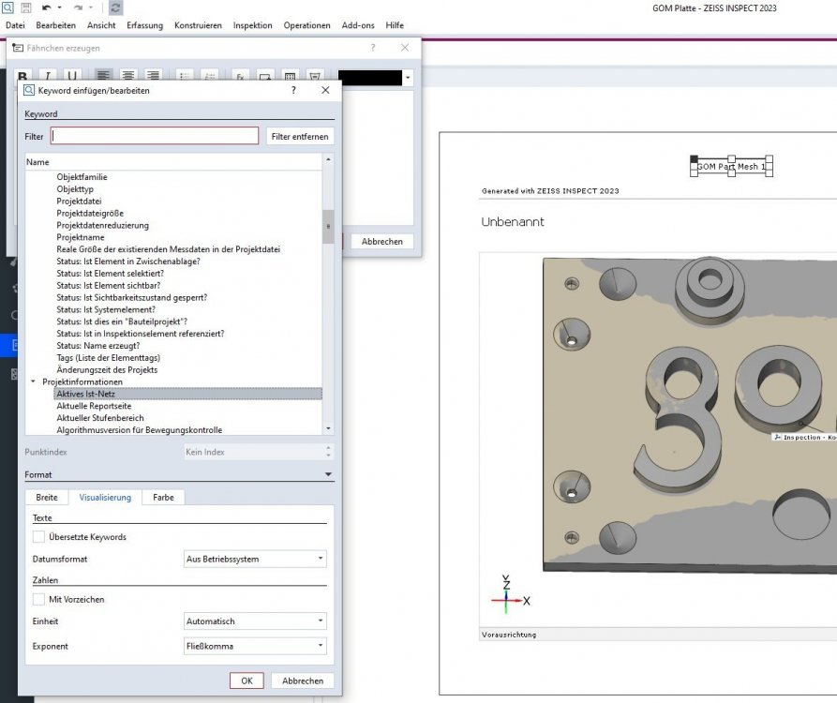Apply center text alignment

(x=127, y=76)
